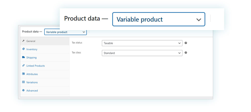Click the Variations grid icon

coord(24,82)
